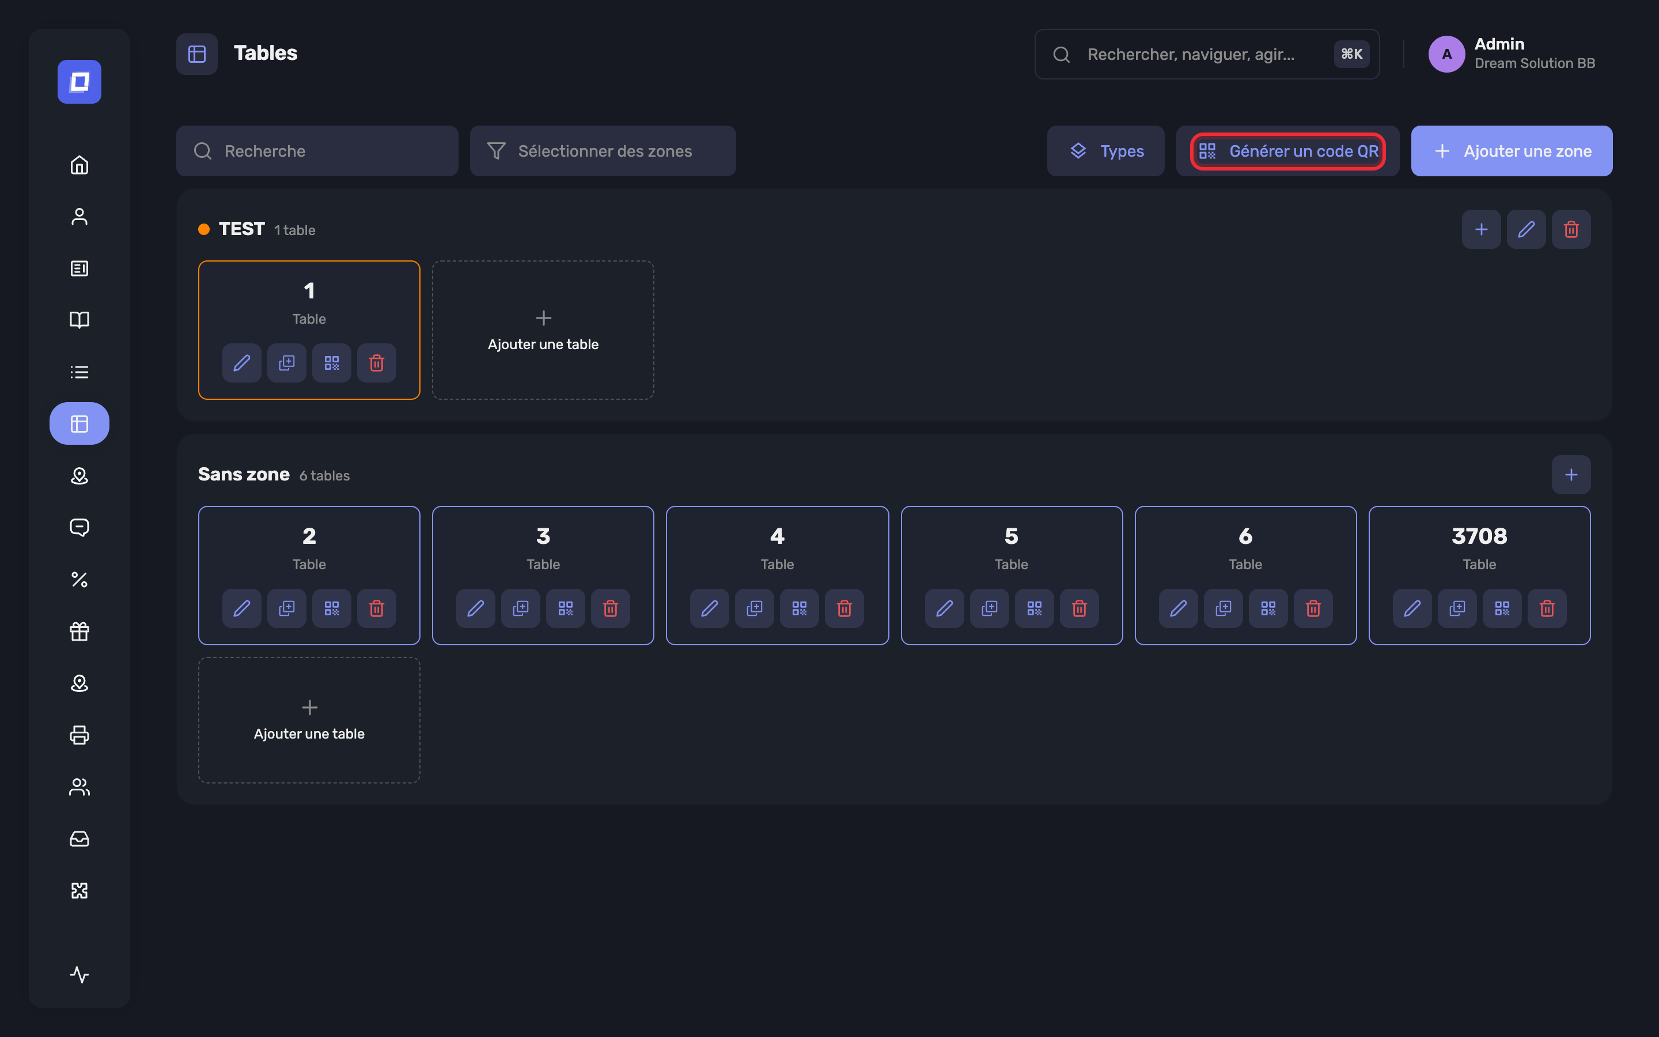
Task: Open the lower map pin sidebar icon
Action: tap(79, 683)
